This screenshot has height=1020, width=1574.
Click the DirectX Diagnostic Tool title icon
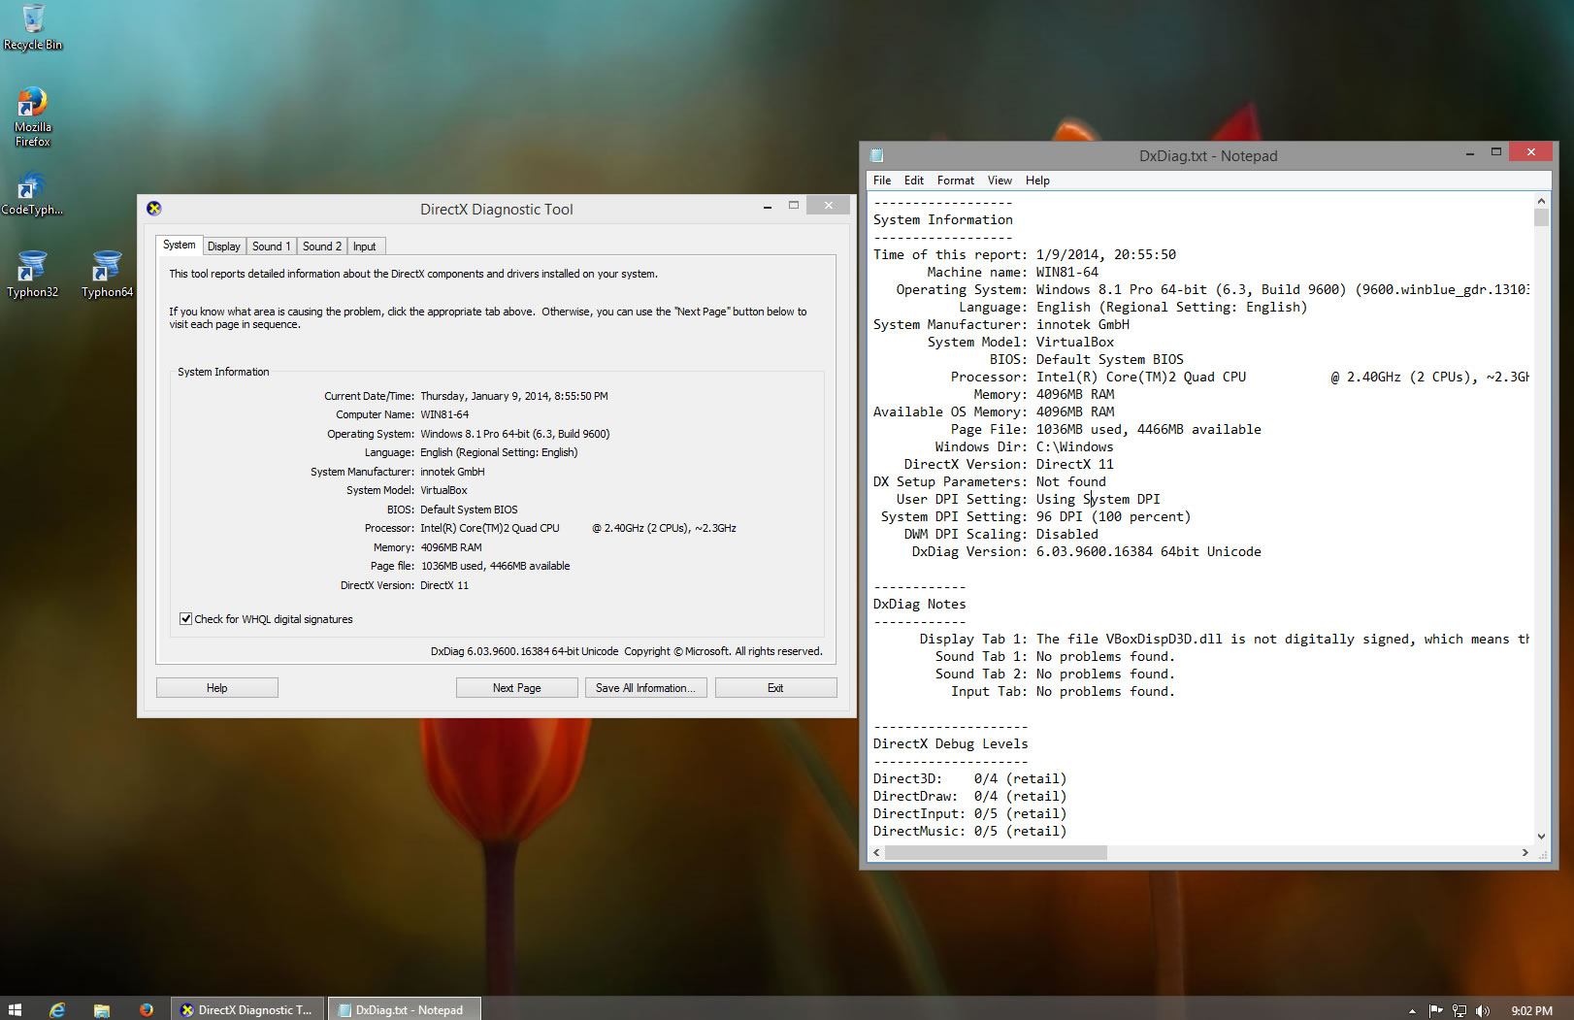(x=153, y=208)
